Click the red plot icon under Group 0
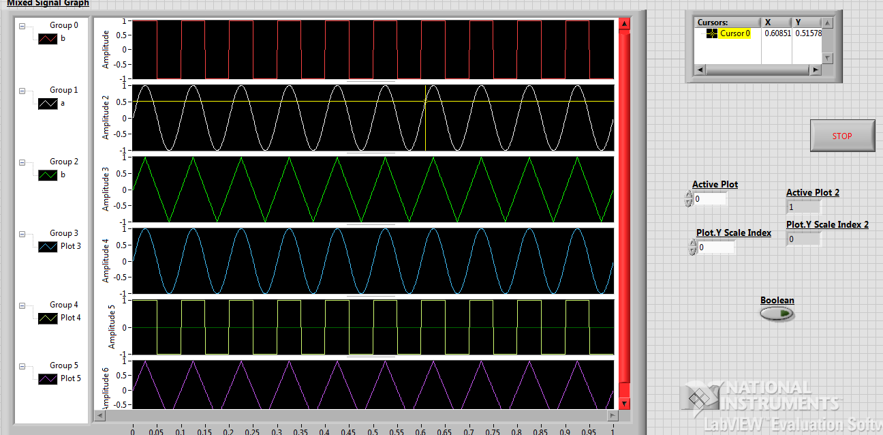Image resolution: width=883 pixels, height=435 pixels. click(x=48, y=39)
